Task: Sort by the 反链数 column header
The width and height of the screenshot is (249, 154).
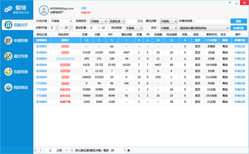Action: (158, 34)
